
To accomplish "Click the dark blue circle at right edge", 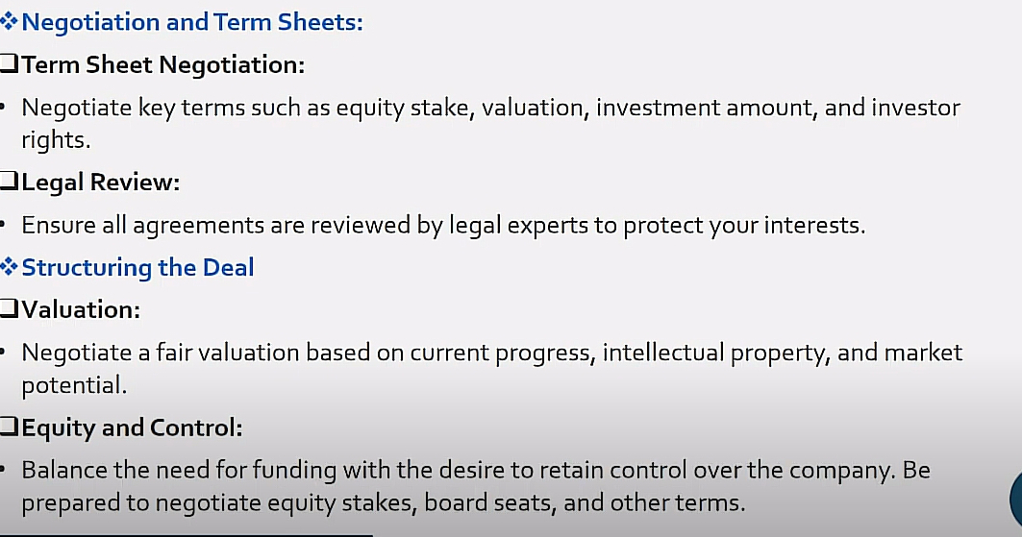I will [1015, 500].
